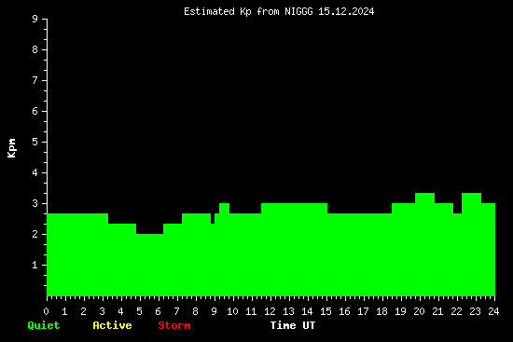Click hour 6 on the time axis
The width and height of the screenshot is (513, 342).
point(159,311)
